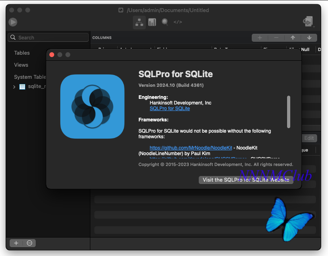This screenshot has height=256, width=328.
Task: Select the Tables section in sidebar
Action: point(22,53)
